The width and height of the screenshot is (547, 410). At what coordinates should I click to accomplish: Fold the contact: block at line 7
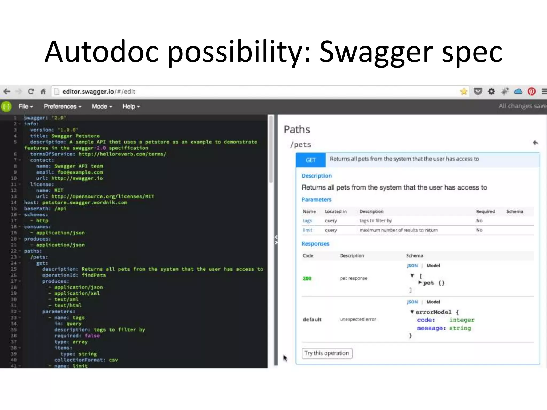pyautogui.click(x=19, y=160)
